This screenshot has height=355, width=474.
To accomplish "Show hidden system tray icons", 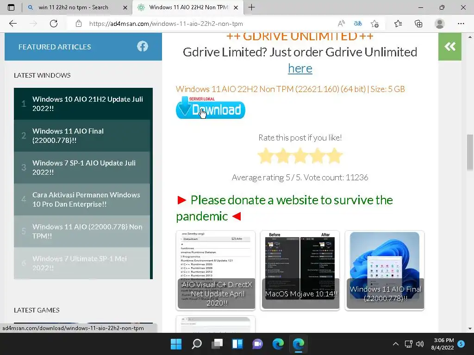I will point(395,344).
